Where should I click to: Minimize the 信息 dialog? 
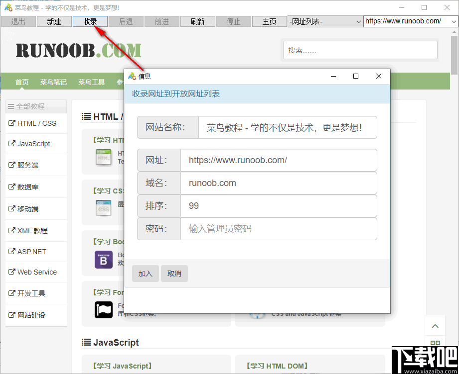(x=333, y=76)
